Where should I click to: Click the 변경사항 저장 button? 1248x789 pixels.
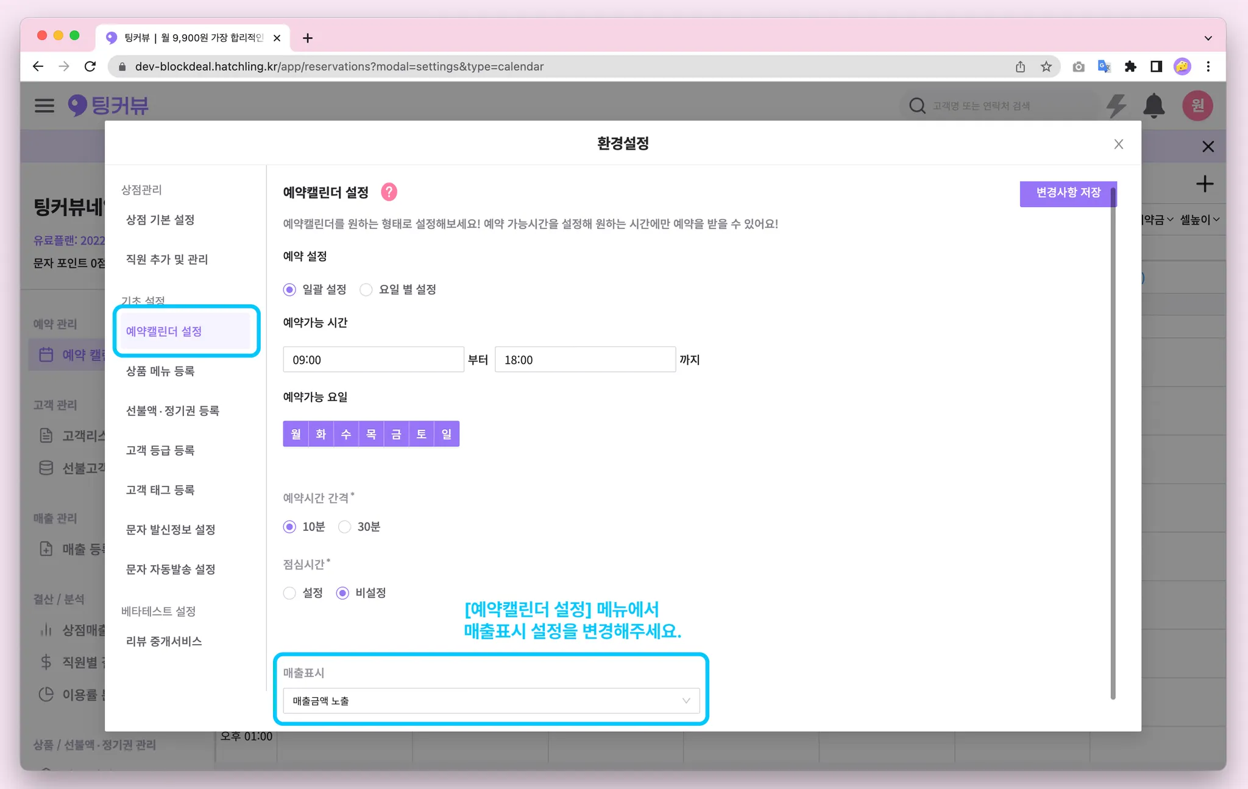(x=1068, y=193)
